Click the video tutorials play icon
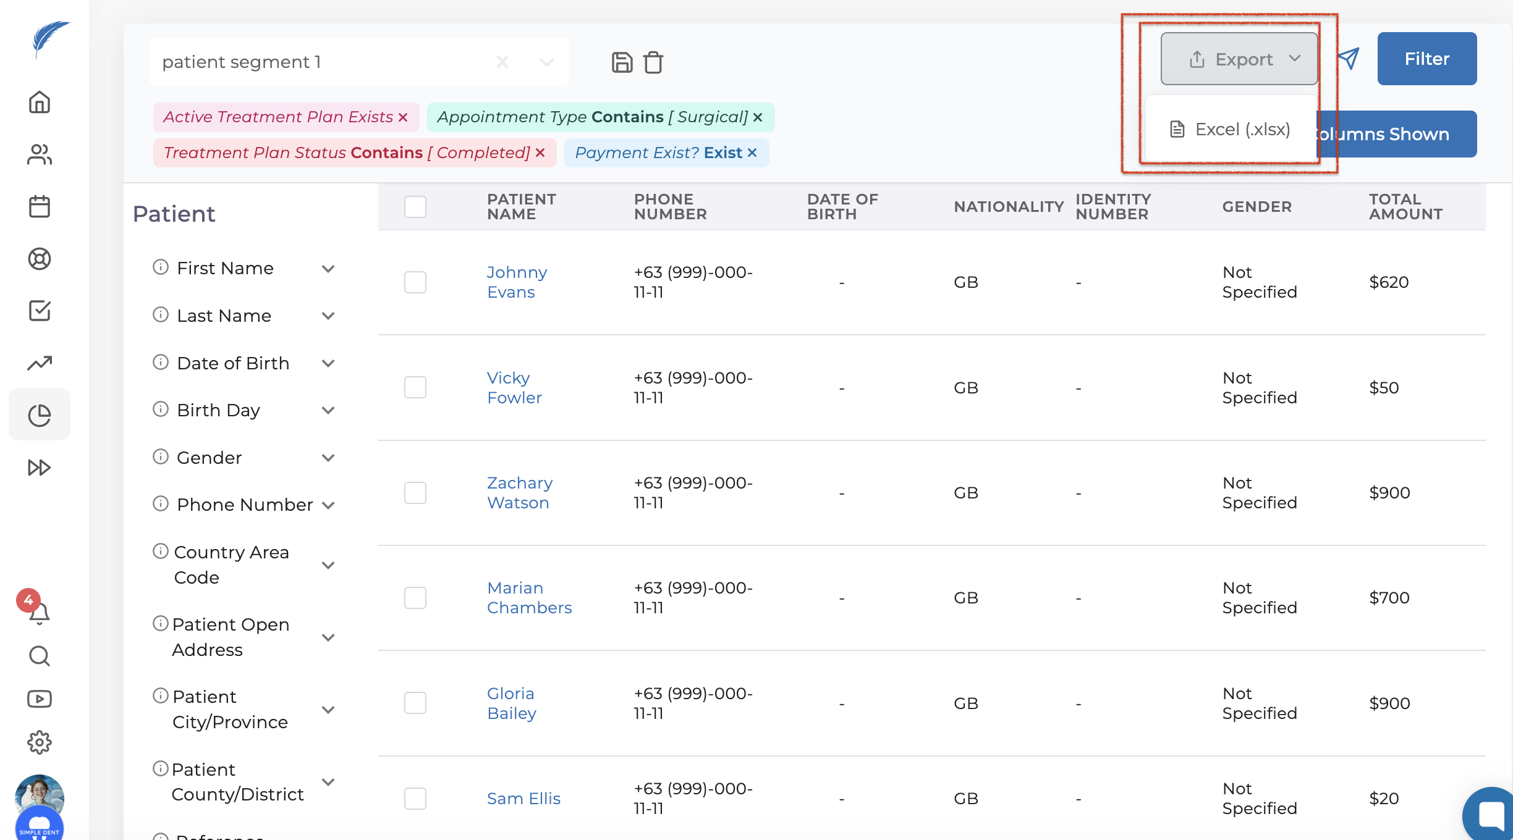 (x=40, y=699)
